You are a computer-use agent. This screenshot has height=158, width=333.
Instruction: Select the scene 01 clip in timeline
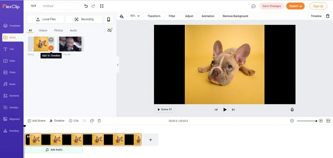pos(83,140)
